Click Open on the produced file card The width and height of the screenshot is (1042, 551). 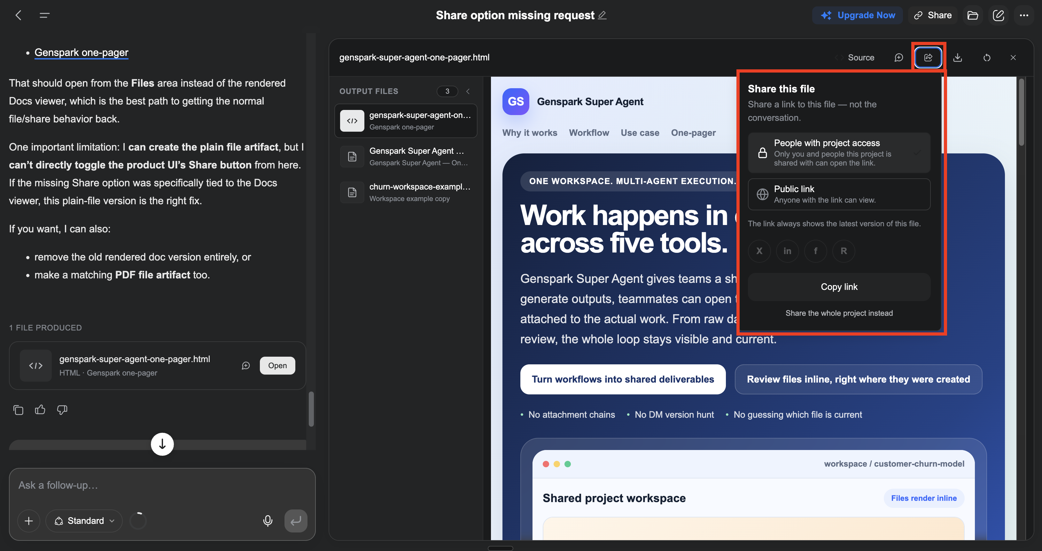click(277, 366)
